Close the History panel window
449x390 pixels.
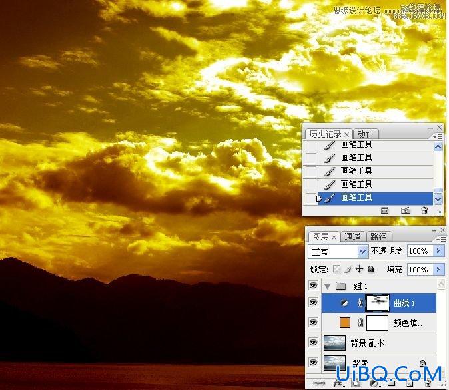point(440,127)
